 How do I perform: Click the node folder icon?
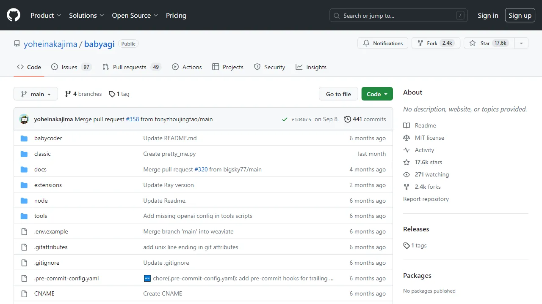click(24, 201)
